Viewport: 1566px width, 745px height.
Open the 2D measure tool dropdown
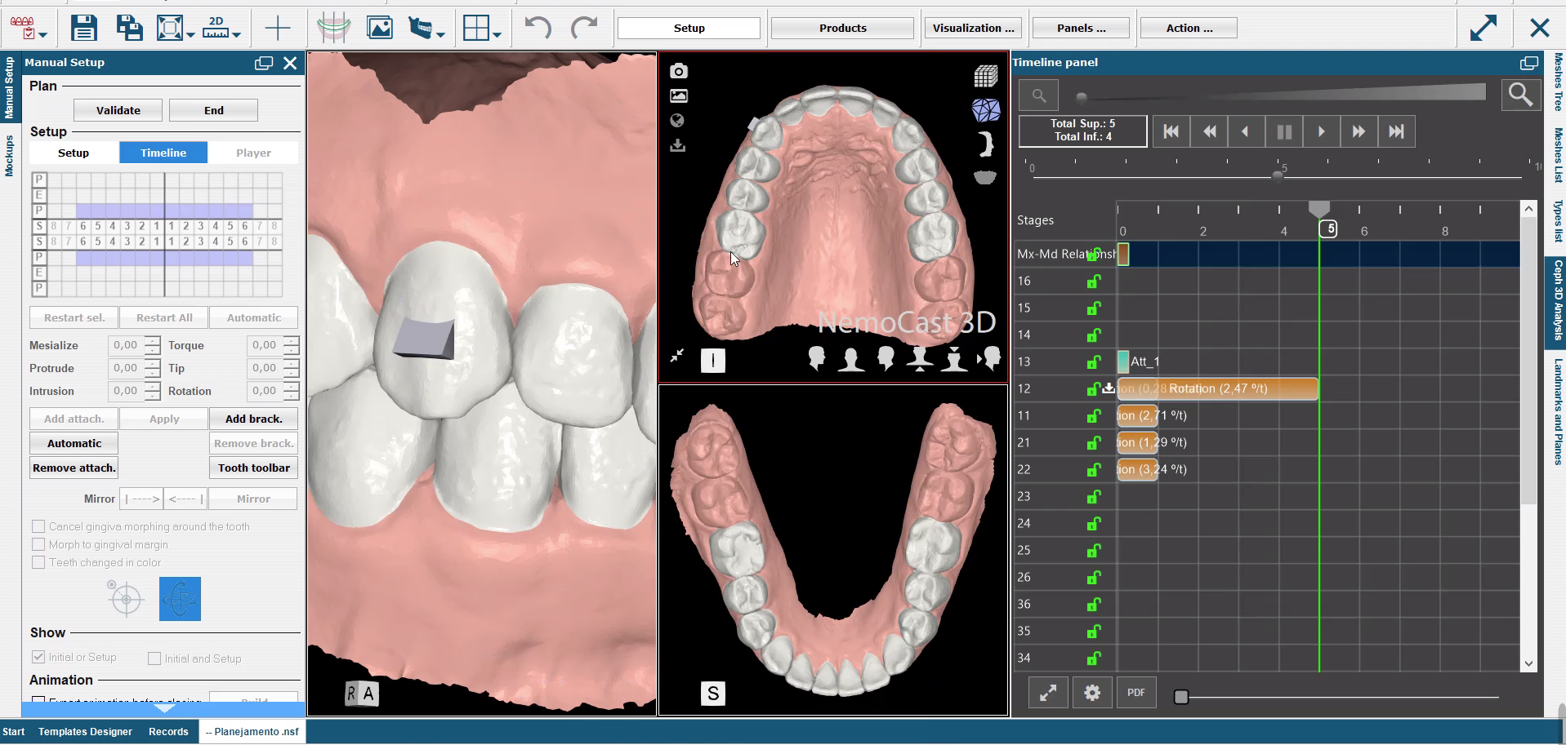[x=236, y=34]
